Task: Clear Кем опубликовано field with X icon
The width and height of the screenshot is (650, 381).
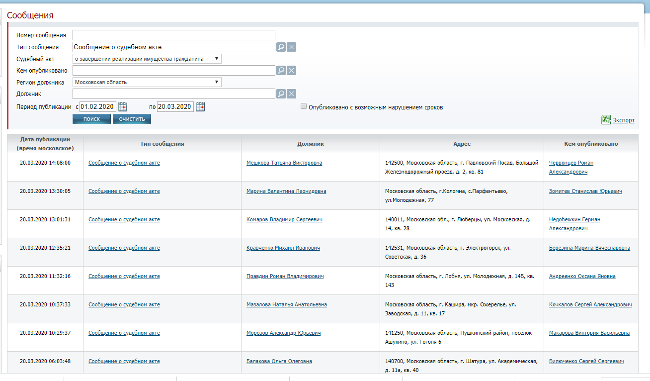Action: point(292,71)
